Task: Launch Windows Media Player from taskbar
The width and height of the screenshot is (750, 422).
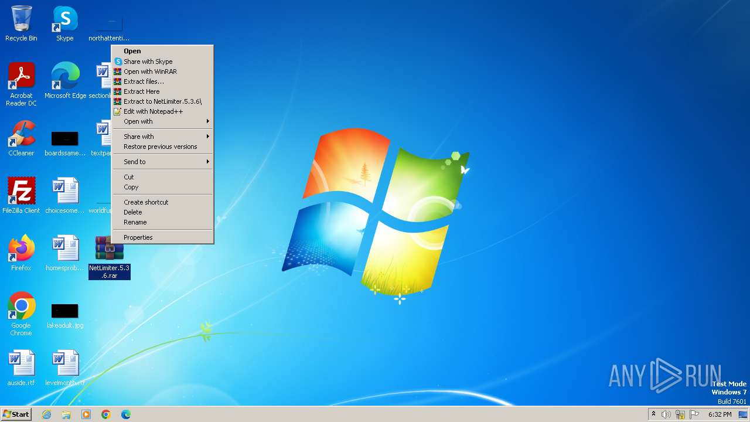Action: coord(86,414)
